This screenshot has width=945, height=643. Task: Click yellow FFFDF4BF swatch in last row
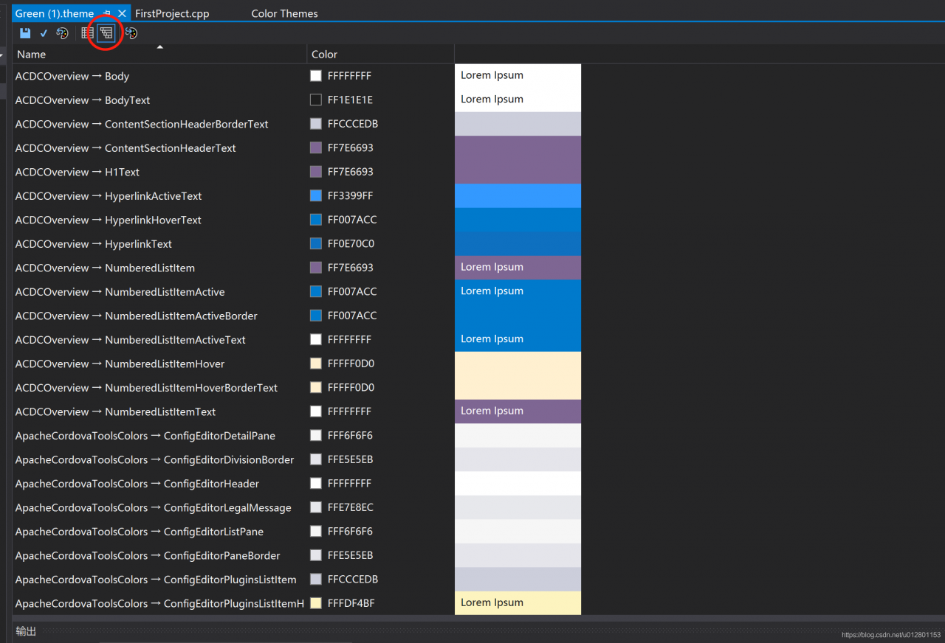coord(316,603)
